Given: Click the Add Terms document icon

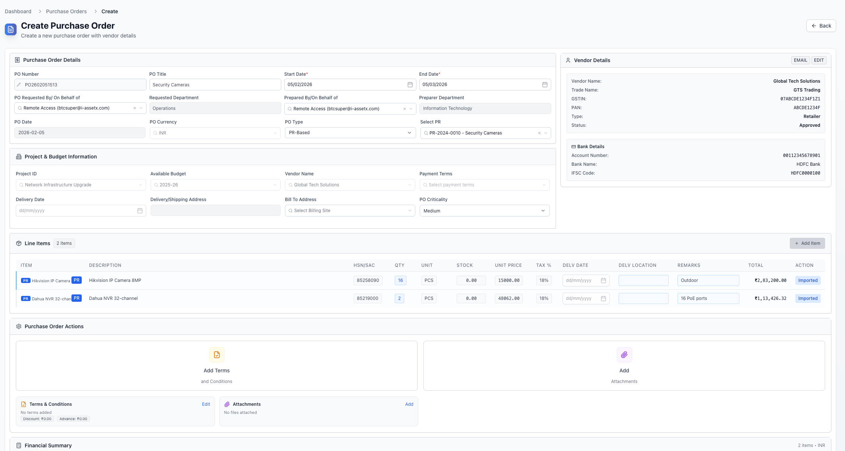Looking at the screenshot, I should tap(216, 355).
